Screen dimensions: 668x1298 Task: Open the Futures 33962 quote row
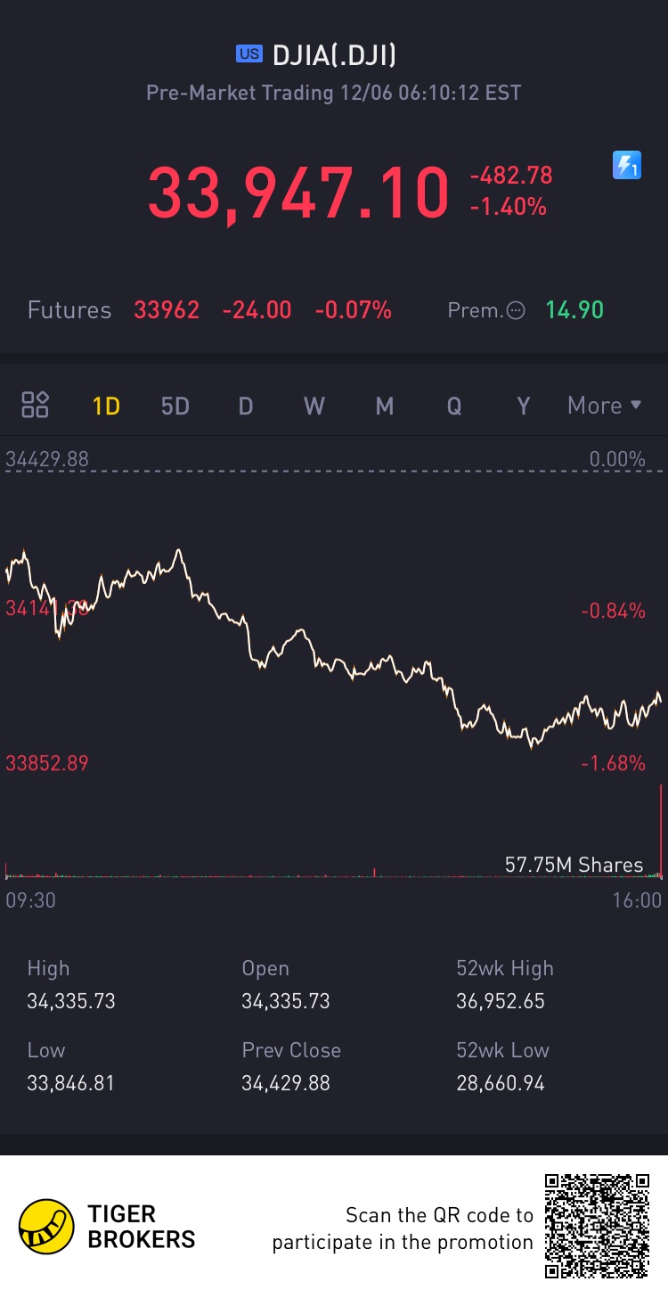pyautogui.click(x=210, y=310)
